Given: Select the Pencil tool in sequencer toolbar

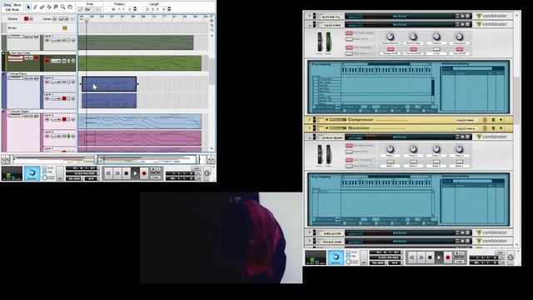Looking at the screenshot, I should pos(35,7).
